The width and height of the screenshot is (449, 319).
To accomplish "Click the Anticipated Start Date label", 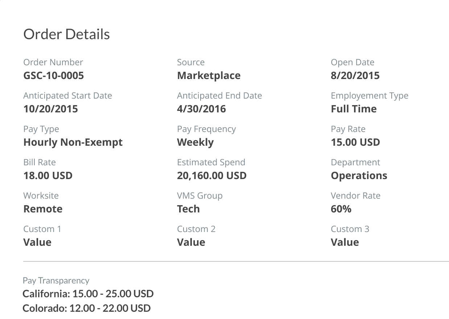I will coord(68,96).
